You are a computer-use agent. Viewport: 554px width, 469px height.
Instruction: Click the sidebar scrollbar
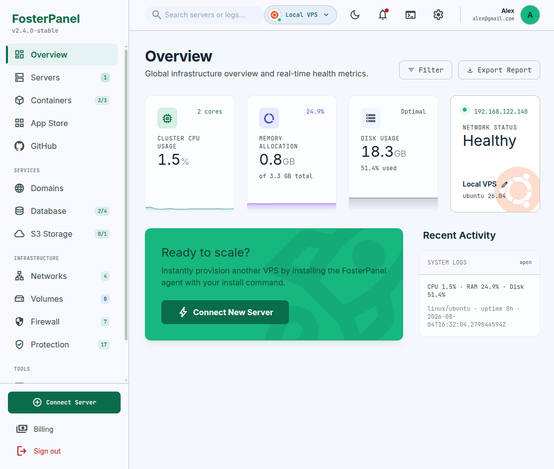tap(126, 194)
